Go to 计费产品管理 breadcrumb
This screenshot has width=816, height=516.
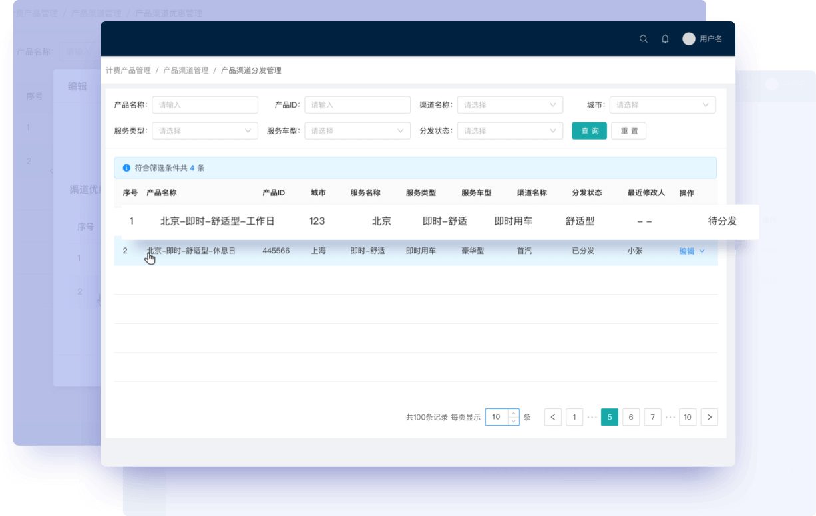click(128, 70)
